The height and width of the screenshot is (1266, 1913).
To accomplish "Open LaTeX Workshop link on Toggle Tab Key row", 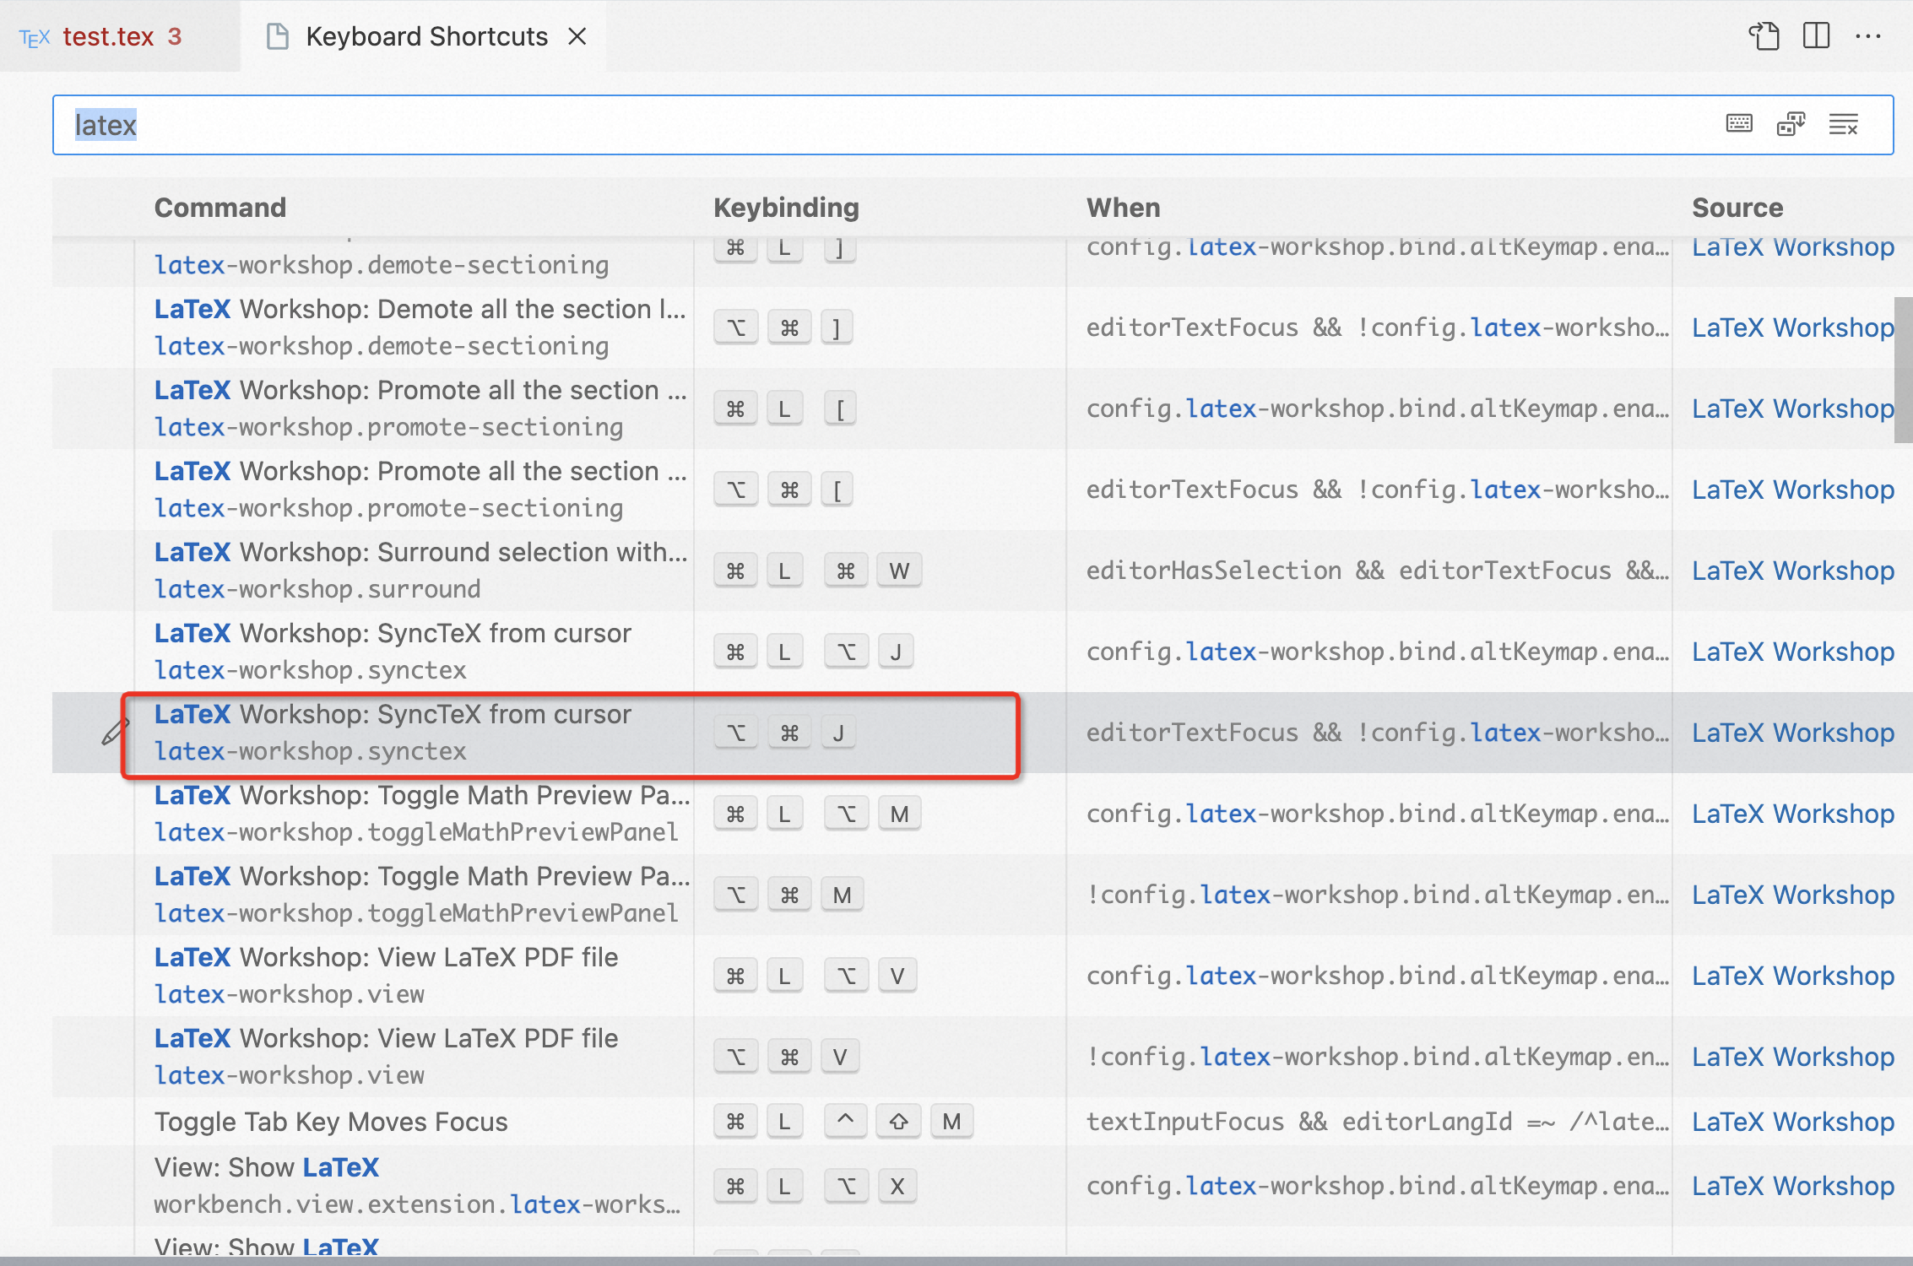I will [1793, 1121].
